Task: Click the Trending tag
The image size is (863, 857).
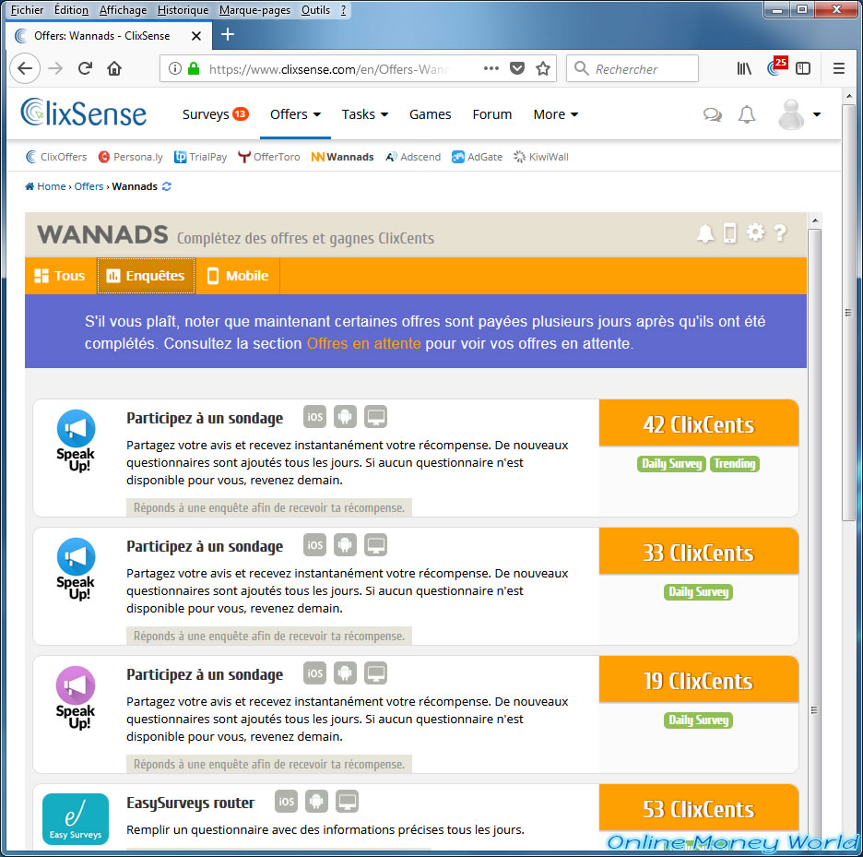Action: (x=734, y=464)
